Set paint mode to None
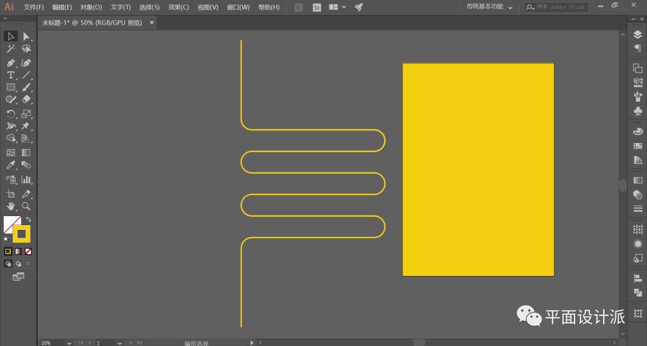This screenshot has width=647, height=346. tap(28, 251)
